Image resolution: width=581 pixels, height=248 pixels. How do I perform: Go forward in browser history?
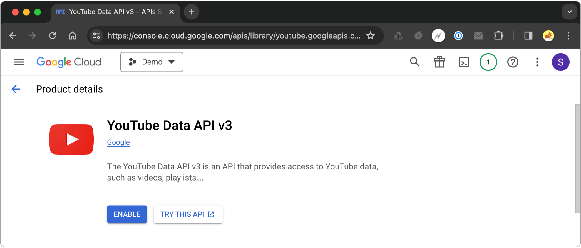pyautogui.click(x=33, y=36)
